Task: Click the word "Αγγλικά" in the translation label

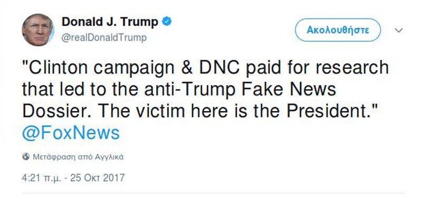Action: point(109,157)
